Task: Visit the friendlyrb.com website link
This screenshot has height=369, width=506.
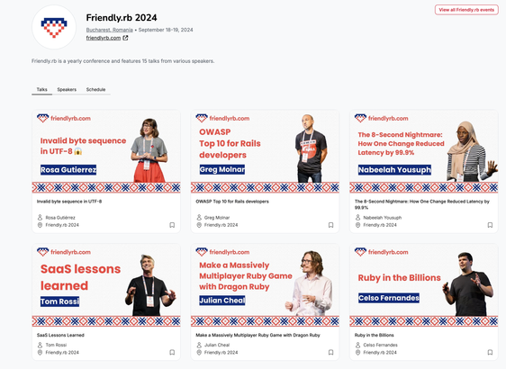Action: [x=104, y=38]
